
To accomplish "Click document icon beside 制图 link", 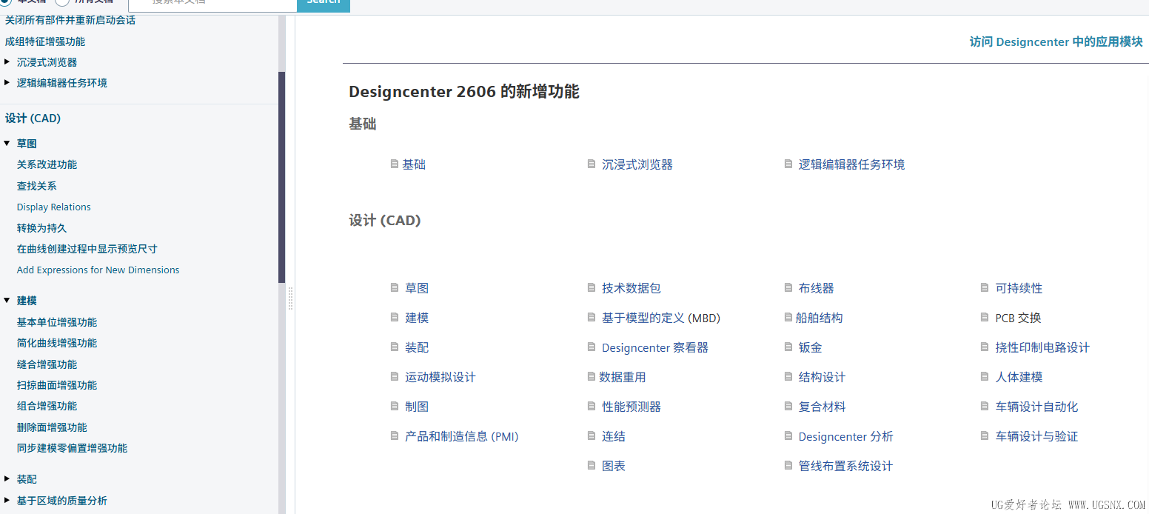I will (395, 406).
